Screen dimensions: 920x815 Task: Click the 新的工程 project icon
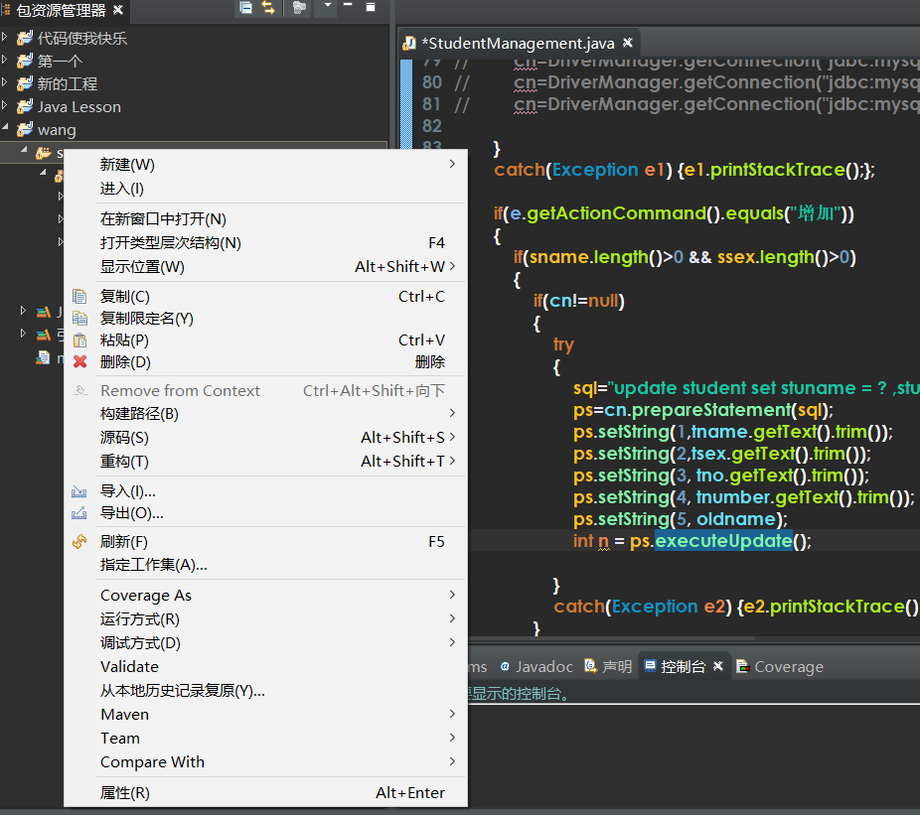tap(25, 83)
